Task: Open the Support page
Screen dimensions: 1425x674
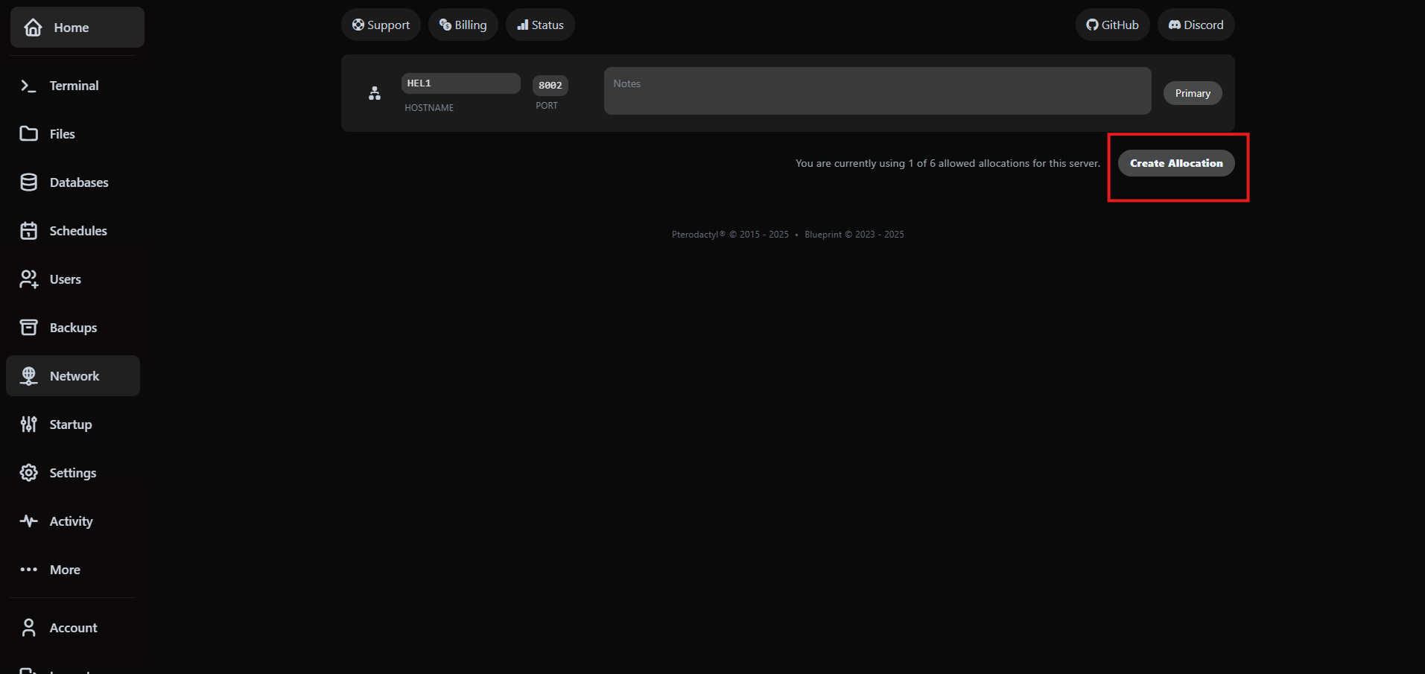Action: point(381,24)
